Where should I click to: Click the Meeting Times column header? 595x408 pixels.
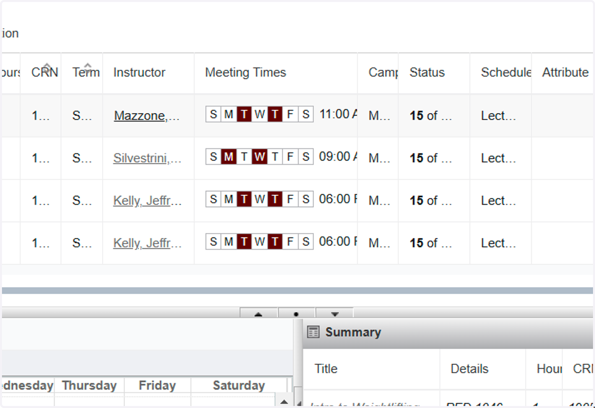(245, 72)
